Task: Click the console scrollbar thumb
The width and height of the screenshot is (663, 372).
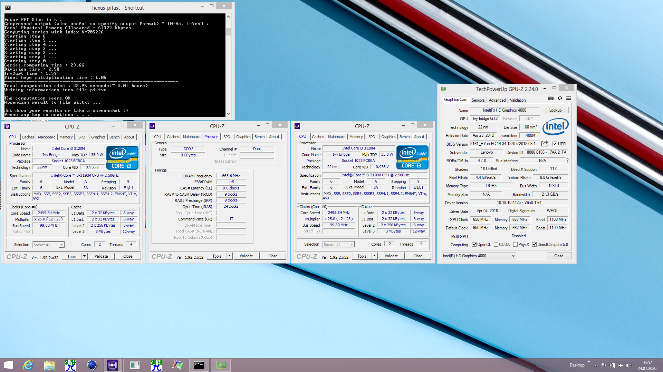Action: 228,31
